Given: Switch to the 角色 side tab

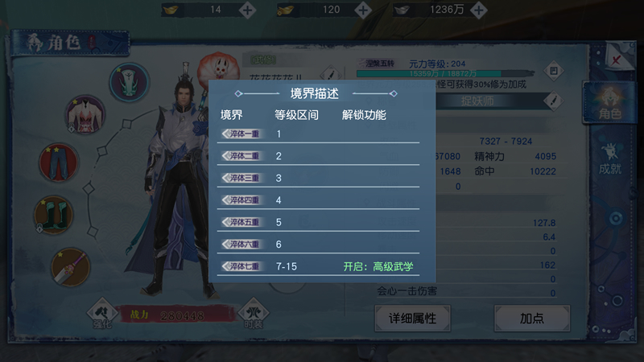Looking at the screenshot, I should (609, 103).
